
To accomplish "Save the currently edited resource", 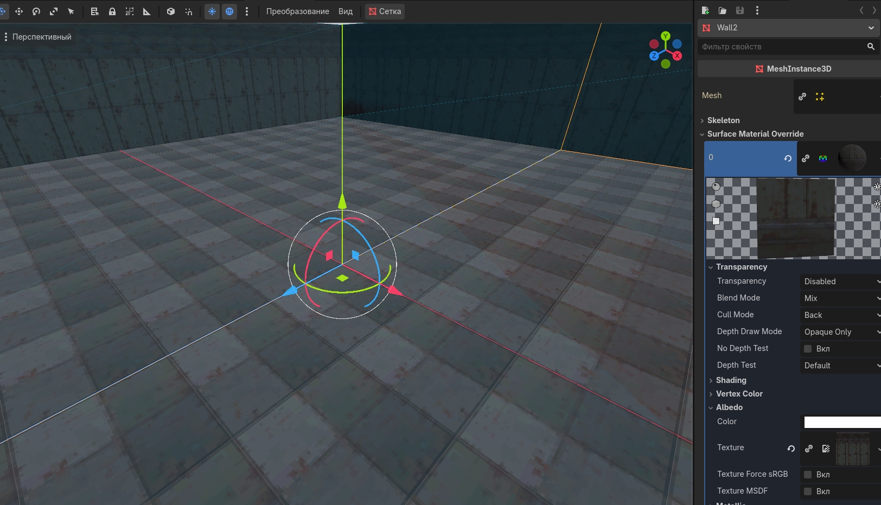I will click(740, 10).
